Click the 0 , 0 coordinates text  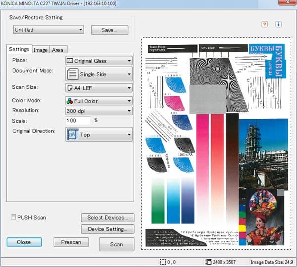[x=171, y=262]
